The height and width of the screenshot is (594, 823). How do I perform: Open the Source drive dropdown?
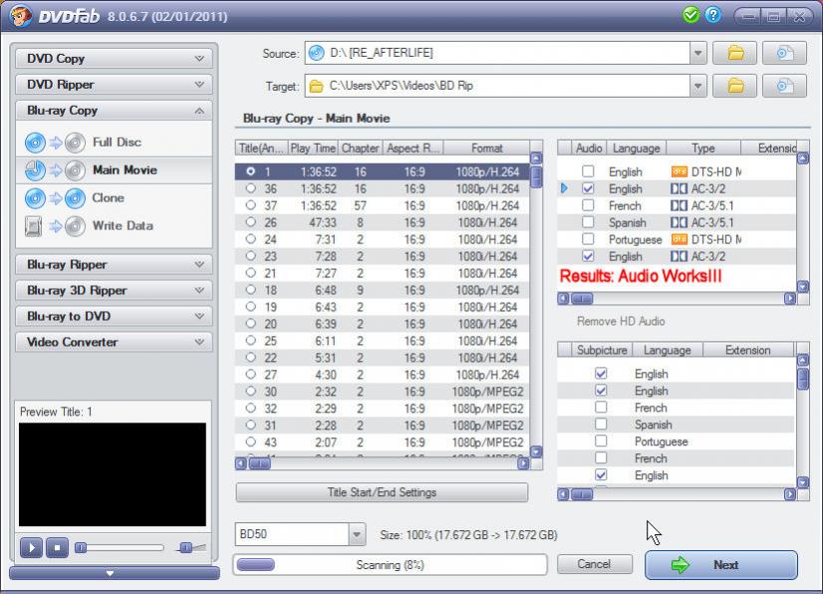[x=697, y=53]
